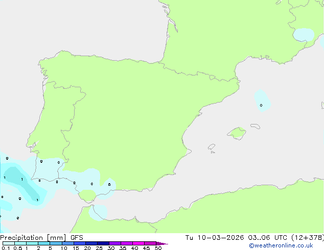Click the precipitation patch north of Menorca
Screen dimensions: 324x250
(262, 101)
